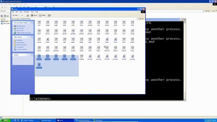Open the Back history dropdown arrow

tap(19, 15)
